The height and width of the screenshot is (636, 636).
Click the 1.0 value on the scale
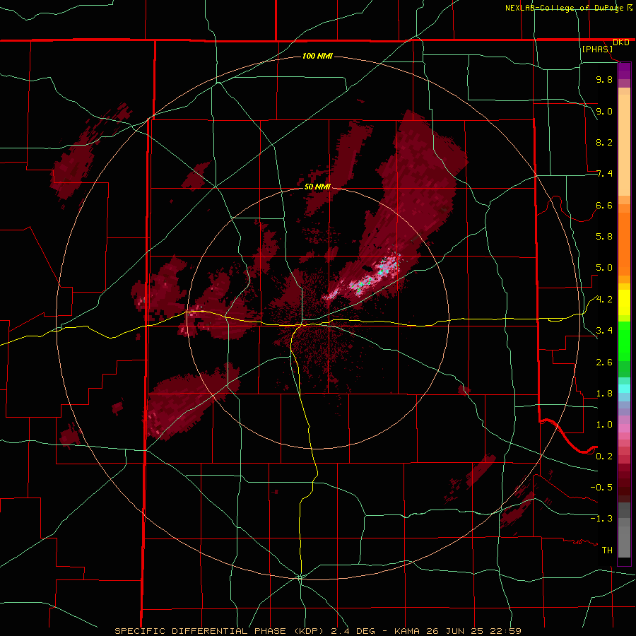pos(604,425)
